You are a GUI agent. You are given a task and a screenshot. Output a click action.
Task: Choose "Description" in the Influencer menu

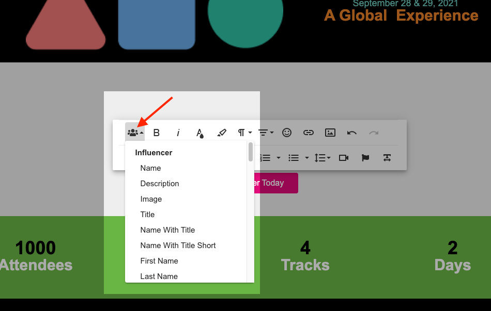(x=160, y=184)
